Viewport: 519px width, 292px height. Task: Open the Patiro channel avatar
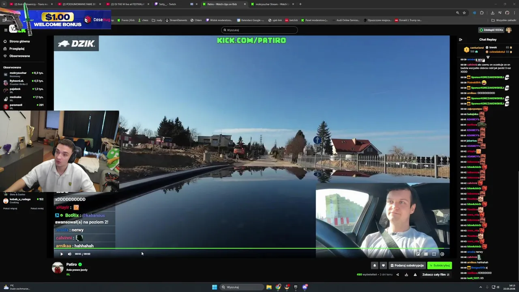58,268
